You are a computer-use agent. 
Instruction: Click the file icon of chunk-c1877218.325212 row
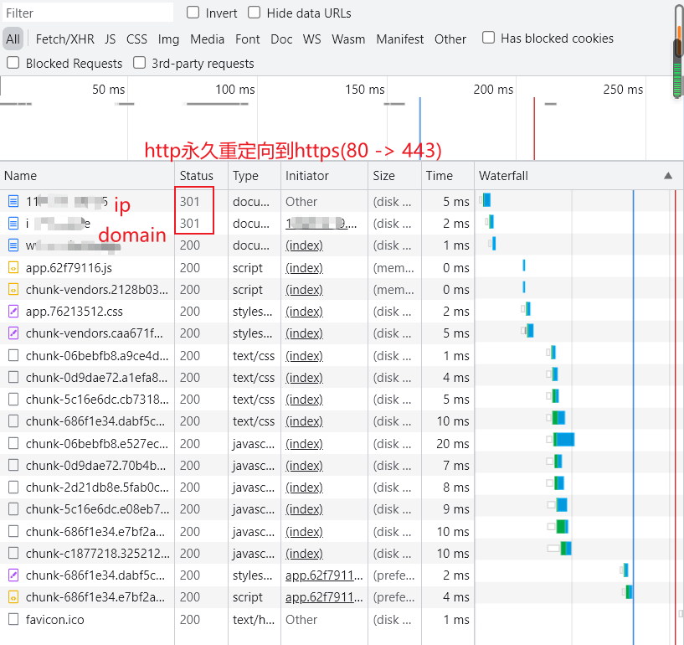click(x=13, y=554)
